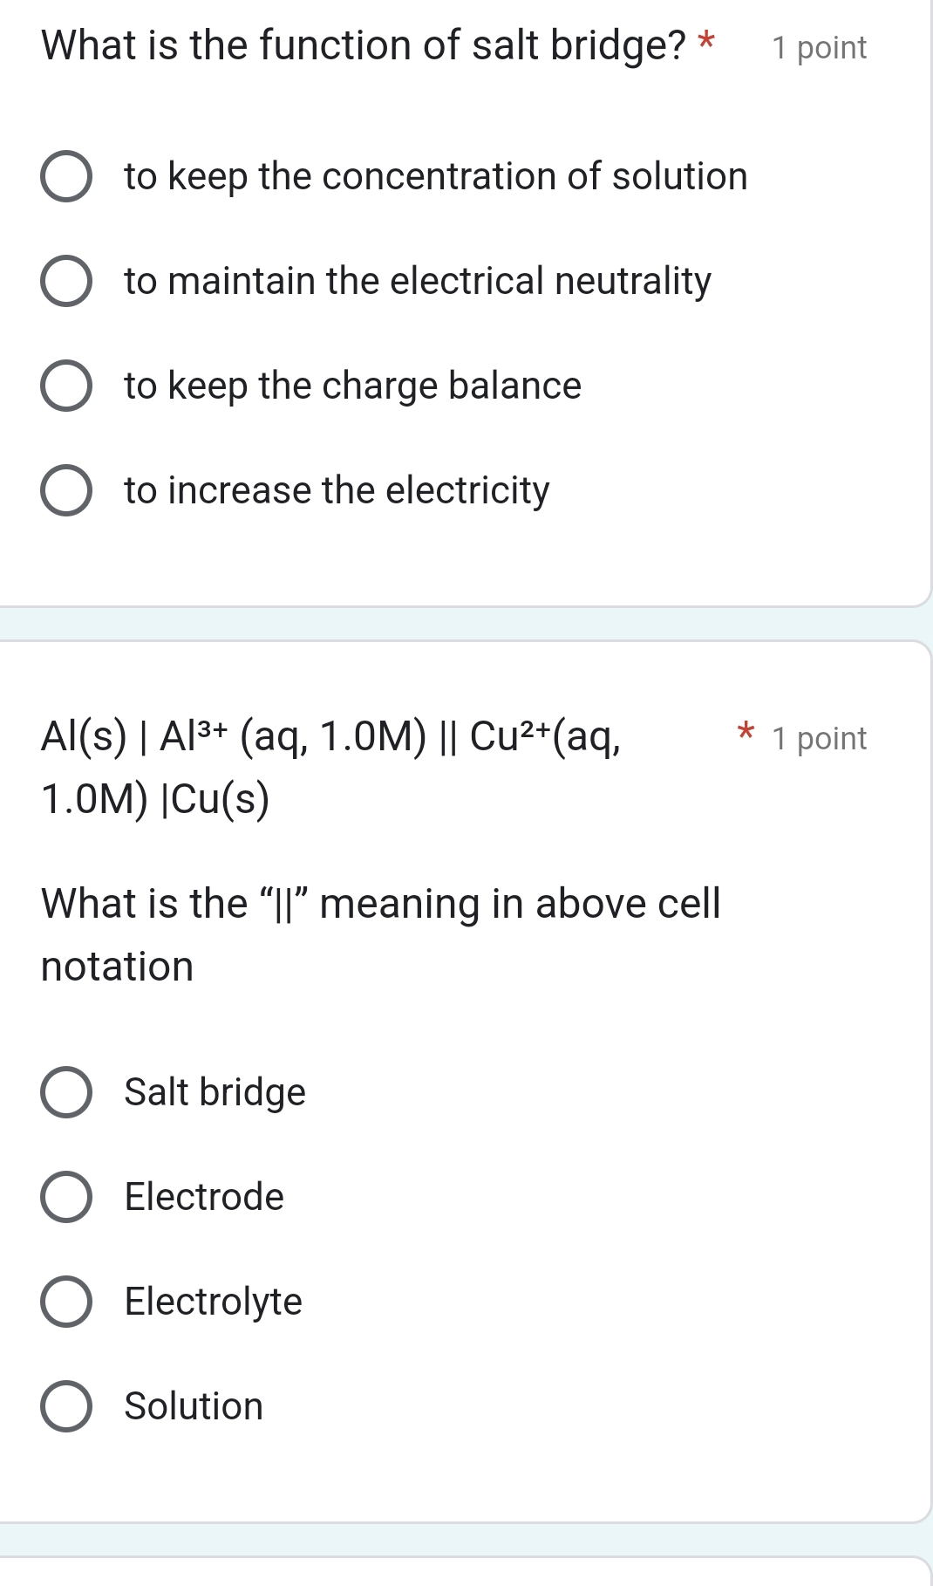Click the 'to keep the charge balance' label text

(x=352, y=386)
